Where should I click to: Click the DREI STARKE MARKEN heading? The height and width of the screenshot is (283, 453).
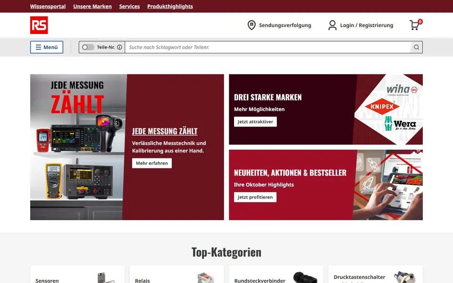[x=268, y=97]
